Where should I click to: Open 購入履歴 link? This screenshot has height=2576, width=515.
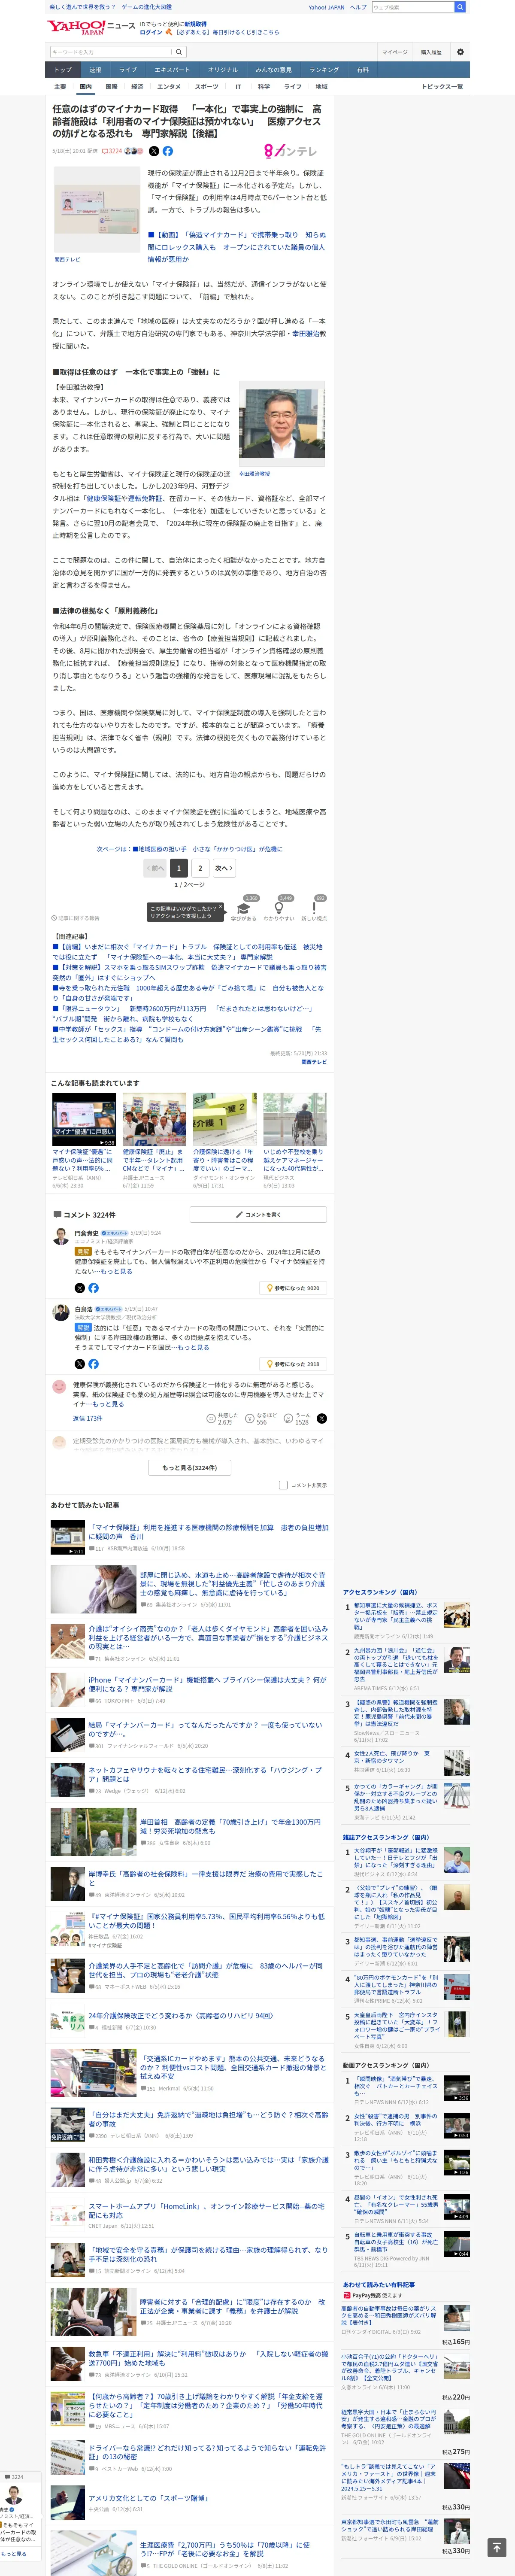click(x=430, y=52)
